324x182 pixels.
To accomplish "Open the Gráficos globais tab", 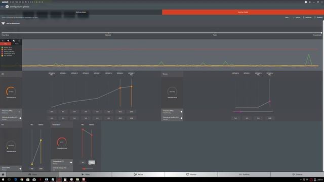I will coord(81,12).
